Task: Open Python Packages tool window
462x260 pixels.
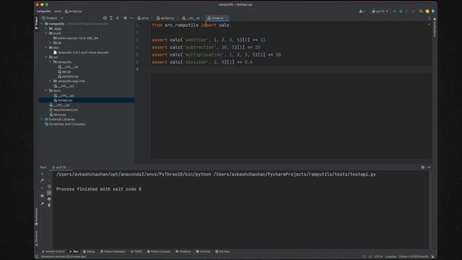Action: (x=113, y=251)
